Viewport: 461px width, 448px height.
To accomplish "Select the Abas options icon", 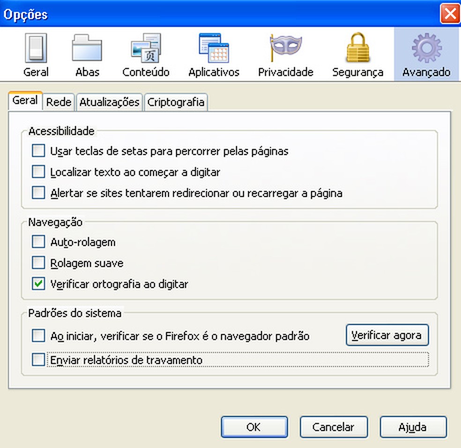I will (x=87, y=52).
